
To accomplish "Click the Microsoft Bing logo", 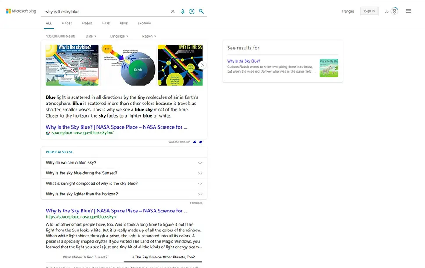I will (21, 11).
